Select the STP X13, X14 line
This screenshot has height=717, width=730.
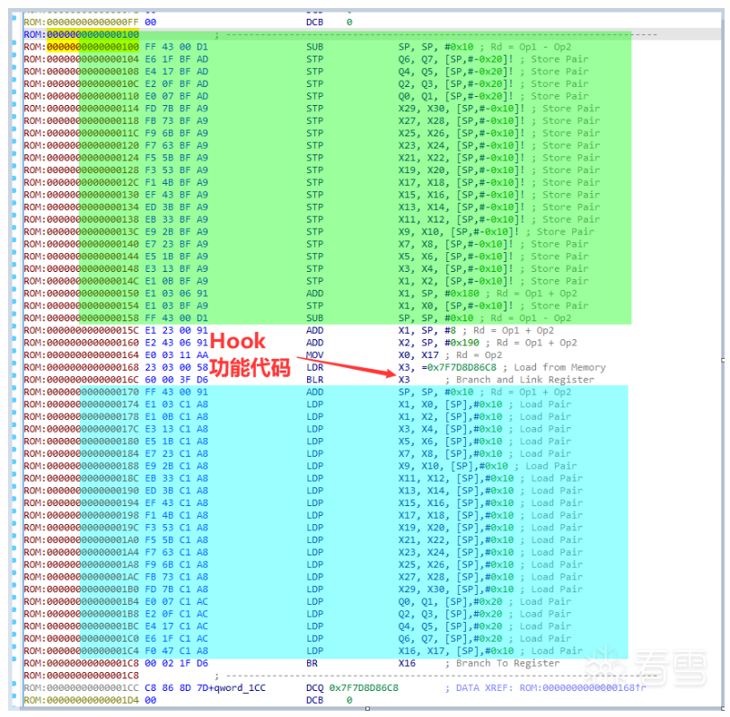[x=312, y=207]
